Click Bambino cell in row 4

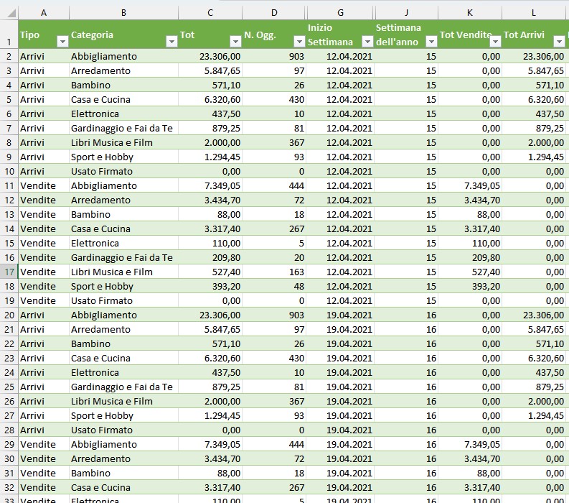(123, 85)
